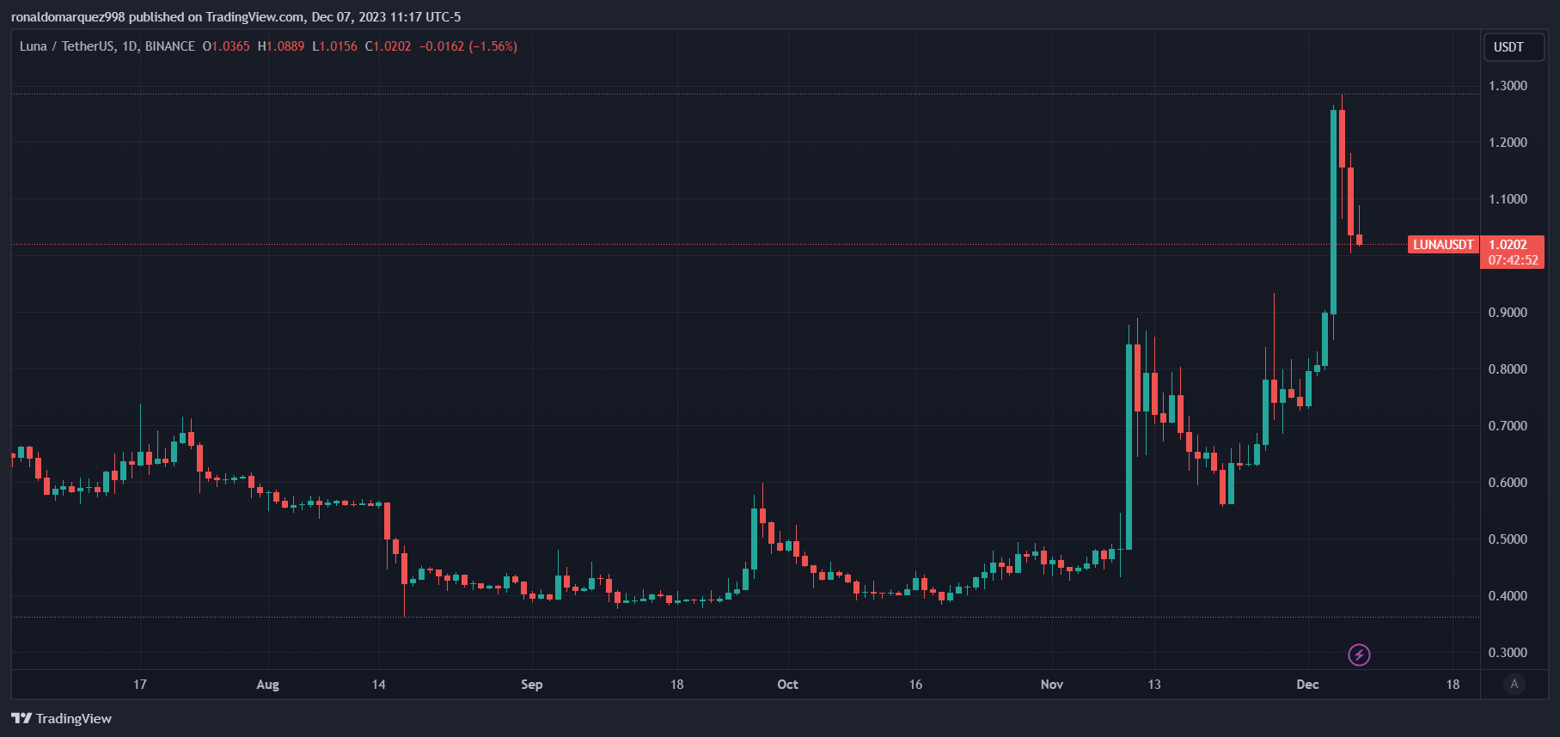
Task: Click the 0.9000 label on the price axis
Action: click(x=1508, y=313)
